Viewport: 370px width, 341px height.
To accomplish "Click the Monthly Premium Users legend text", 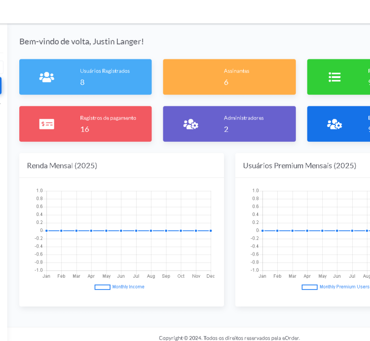I will click(344, 287).
